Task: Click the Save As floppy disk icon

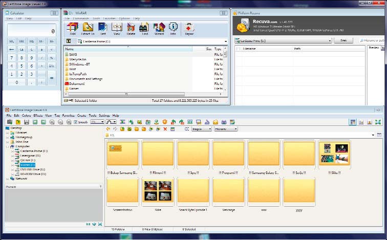Action: (x=27, y=122)
